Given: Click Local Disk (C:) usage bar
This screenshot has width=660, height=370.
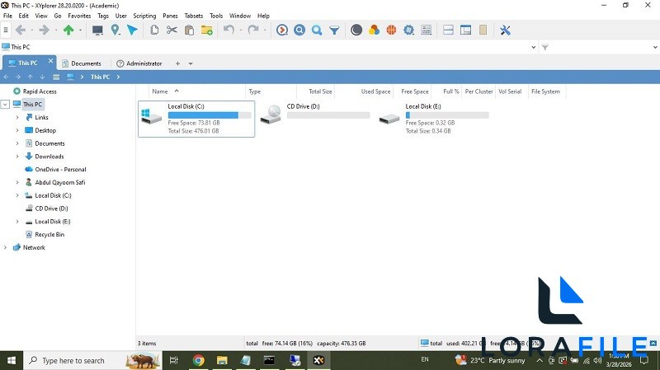Looking at the screenshot, I should pyautogui.click(x=210, y=115).
